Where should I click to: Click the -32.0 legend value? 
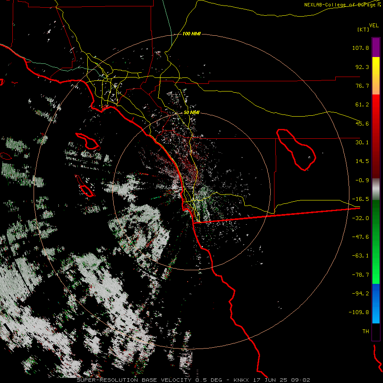click(360, 218)
